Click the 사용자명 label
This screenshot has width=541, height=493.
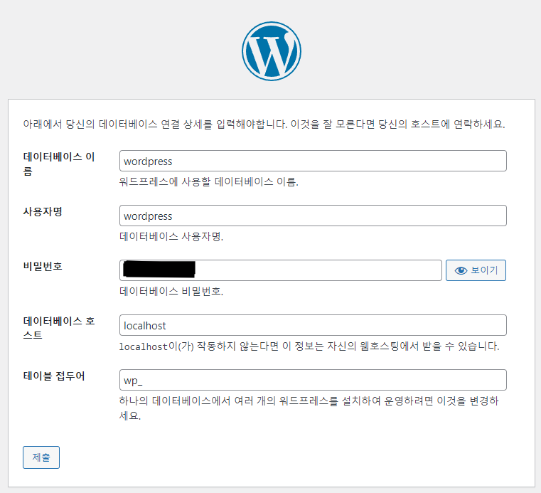[43, 211]
